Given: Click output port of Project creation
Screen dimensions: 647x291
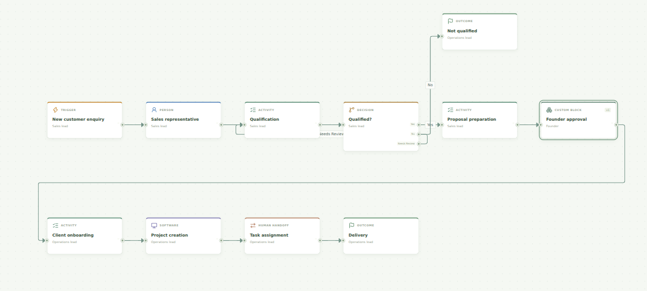Looking at the screenshot, I should 221,240.
